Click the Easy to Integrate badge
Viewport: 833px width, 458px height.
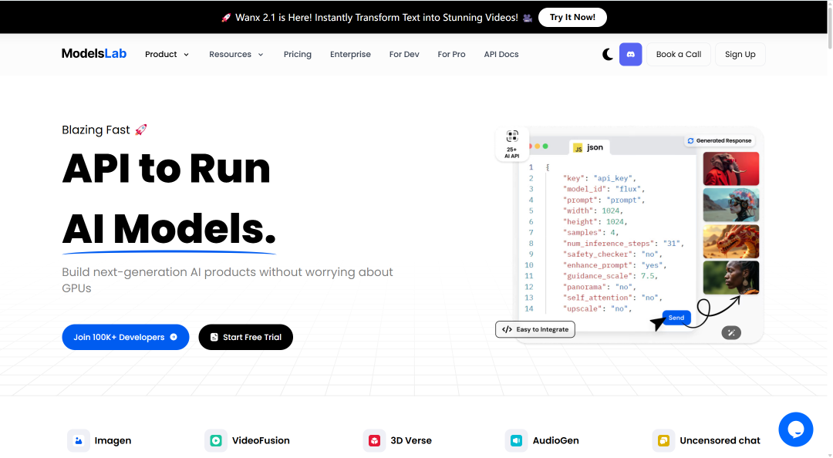point(535,329)
